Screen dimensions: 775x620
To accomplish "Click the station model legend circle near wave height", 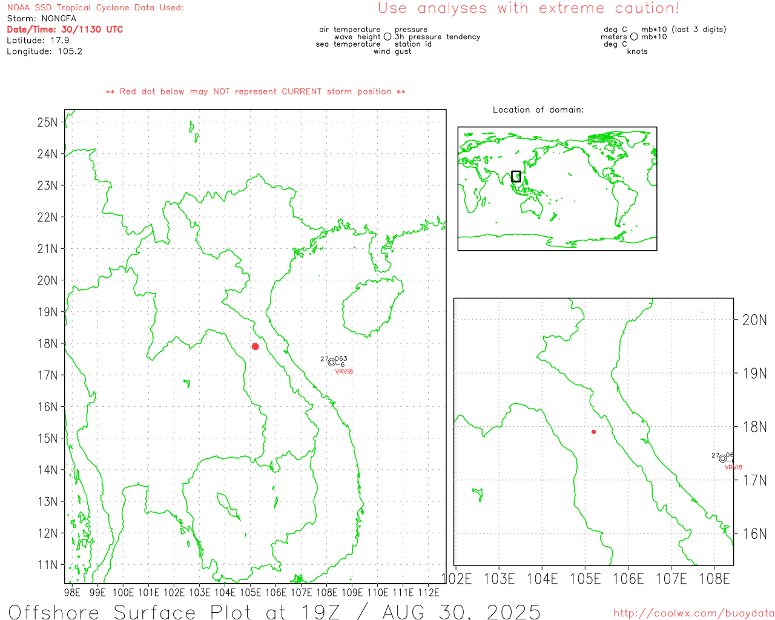I will (387, 36).
